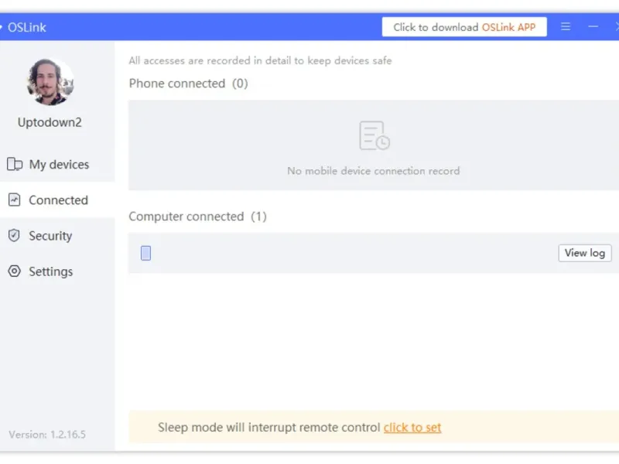Image resolution: width=619 pixels, height=464 pixels.
Task: Click the Uptodown2 profile avatar
Action: click(50, 82)
